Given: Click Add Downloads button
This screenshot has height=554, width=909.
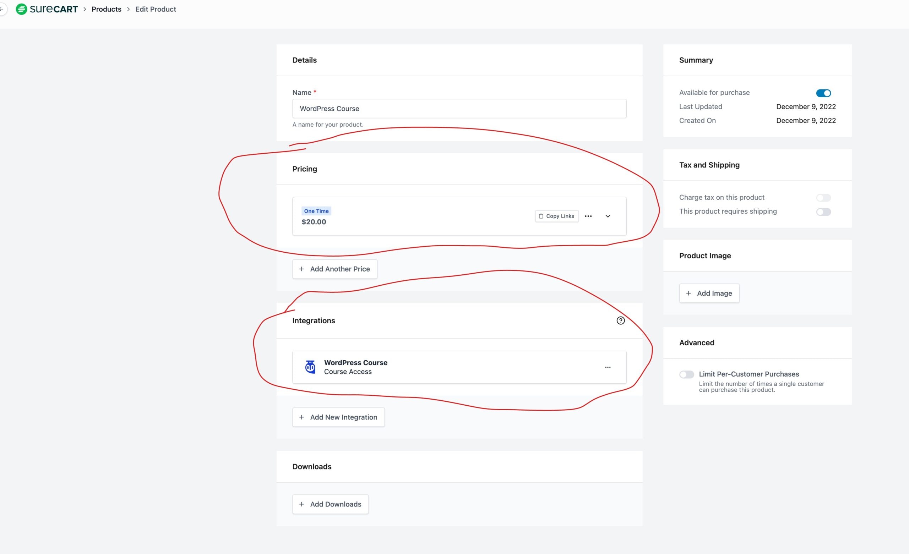Looking at the screenshot, I should 330,505.
